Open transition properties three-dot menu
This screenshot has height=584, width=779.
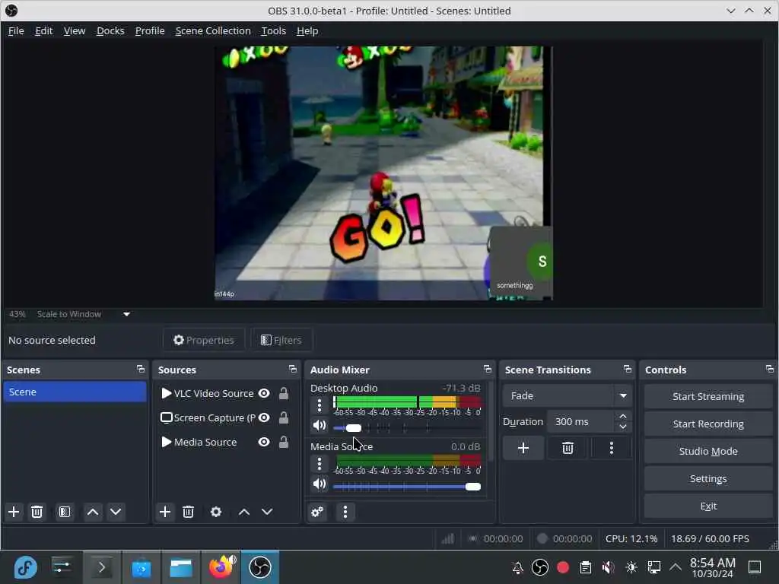(612, 449)
